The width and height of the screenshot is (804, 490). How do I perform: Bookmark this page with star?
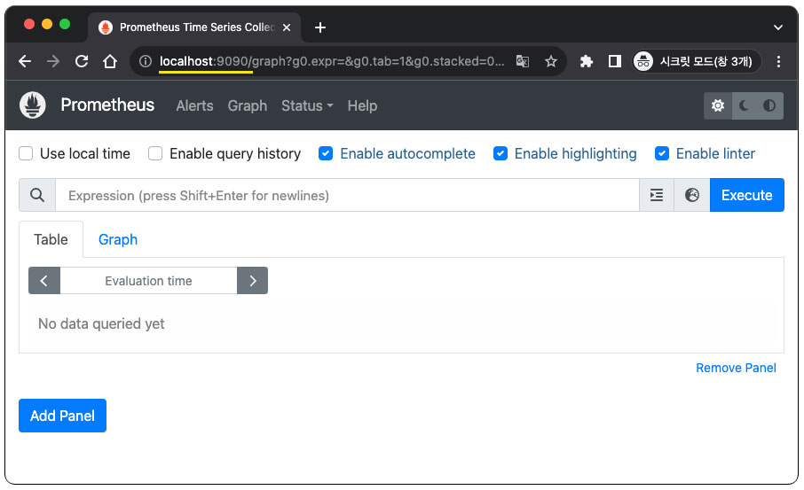click(551, 61)
